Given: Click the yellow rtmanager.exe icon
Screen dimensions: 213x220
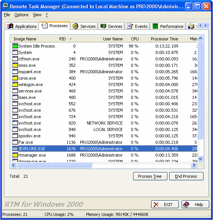Looking at the screenshot, I should [x=15, y=155].
